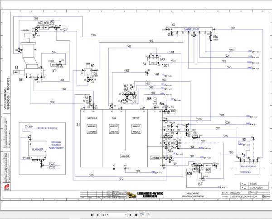The width and height of the screenshot is (272, 219).
Task: Click component number 505
Action: coord(189,174)
